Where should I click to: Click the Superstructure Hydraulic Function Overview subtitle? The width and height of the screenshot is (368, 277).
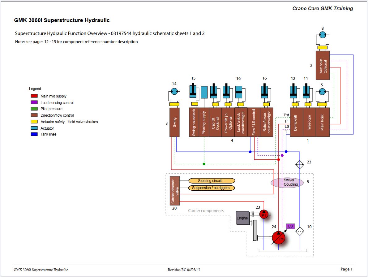coord(109,33)
